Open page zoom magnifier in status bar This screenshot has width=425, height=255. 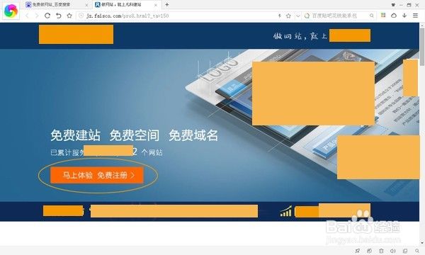point(417,251)
